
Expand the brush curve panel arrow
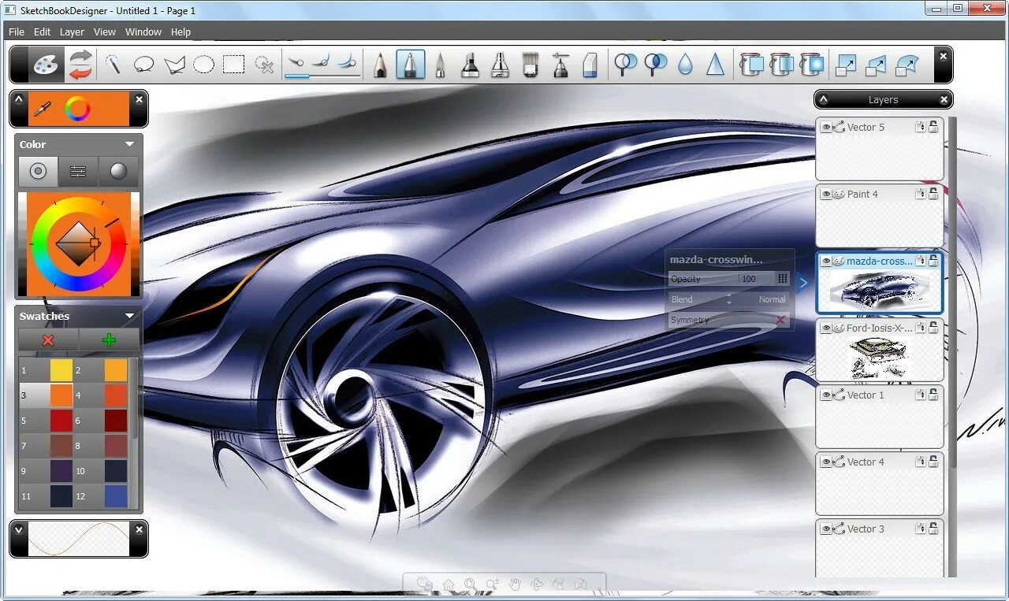pyautogui.click(x=19, y=529)
